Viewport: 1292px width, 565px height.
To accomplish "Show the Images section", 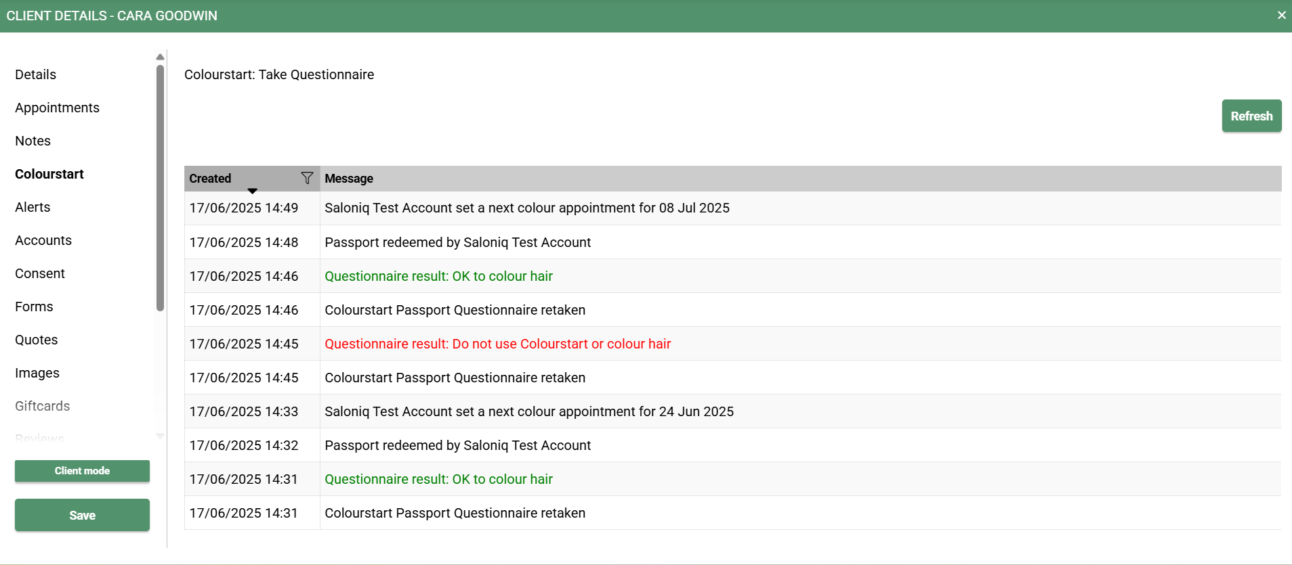I will click(x=37, y=373).
